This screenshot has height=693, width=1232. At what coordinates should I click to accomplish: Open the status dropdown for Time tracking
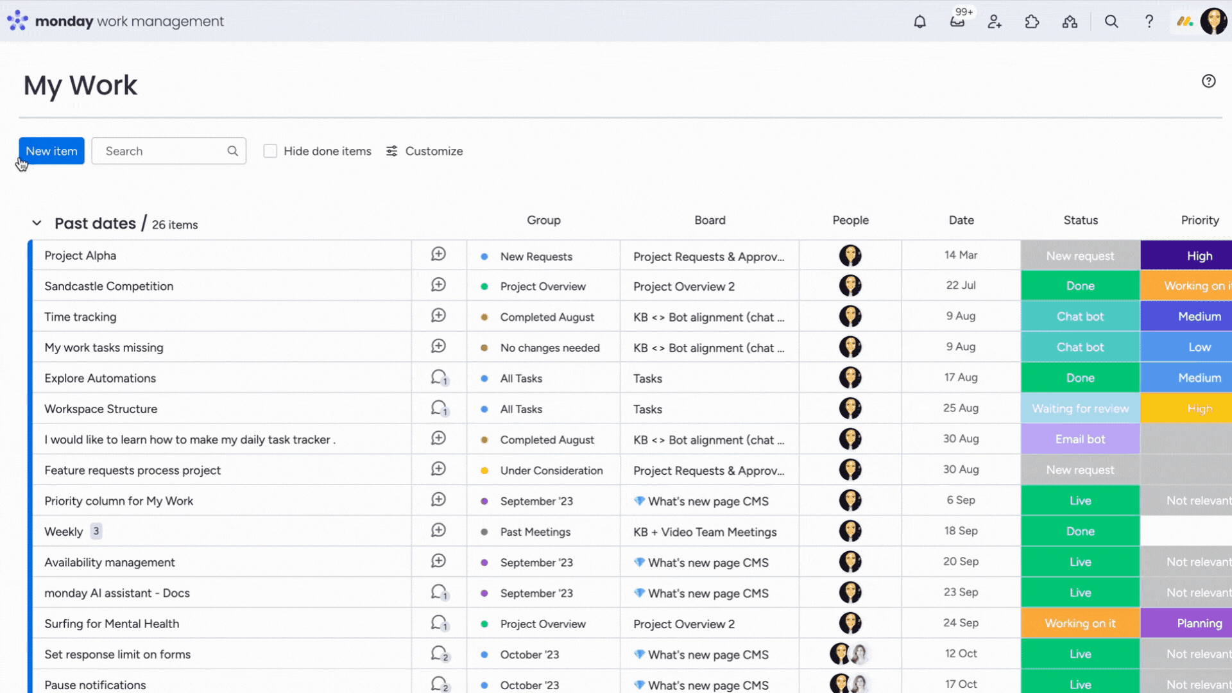coord(1081,316)
